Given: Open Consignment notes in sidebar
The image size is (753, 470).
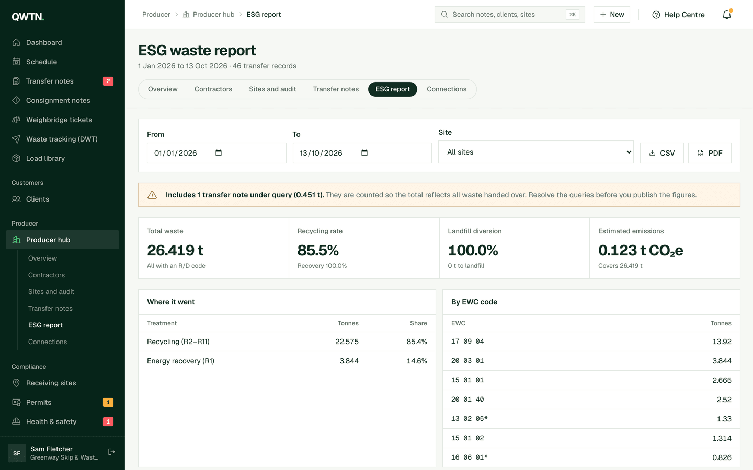Looking at the screenshot, I should tap(62, 100).
